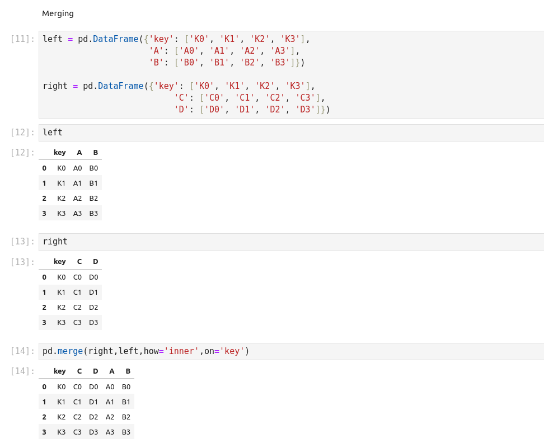Click column header A in merged table output

pyautogui.click(x=111, y=371)
